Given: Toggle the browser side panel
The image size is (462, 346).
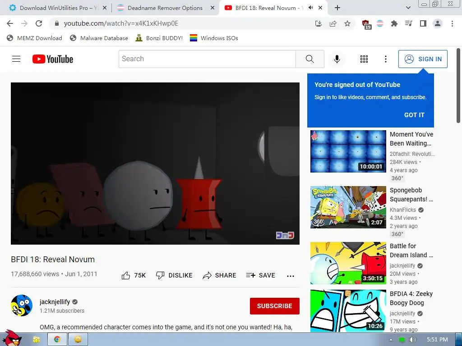Looking at the screenshot, I should 423,23.
